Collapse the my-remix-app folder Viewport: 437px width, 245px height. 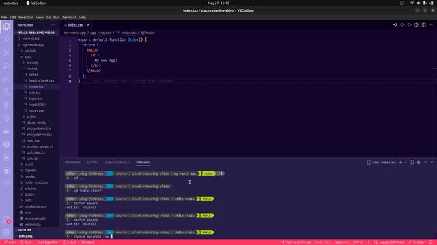[33, 45]
